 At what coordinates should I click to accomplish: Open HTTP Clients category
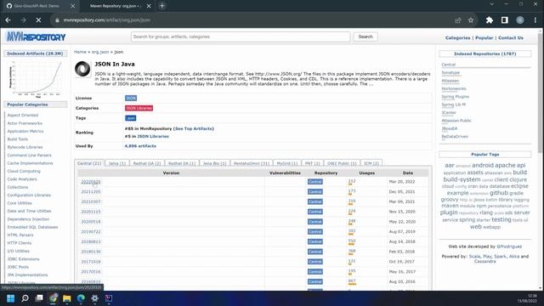click(x=20, y=243)
